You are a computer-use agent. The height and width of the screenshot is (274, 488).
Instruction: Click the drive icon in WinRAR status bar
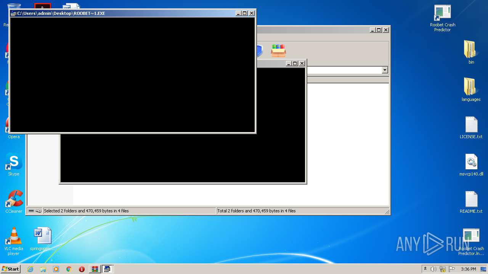[x=31, y=211]
